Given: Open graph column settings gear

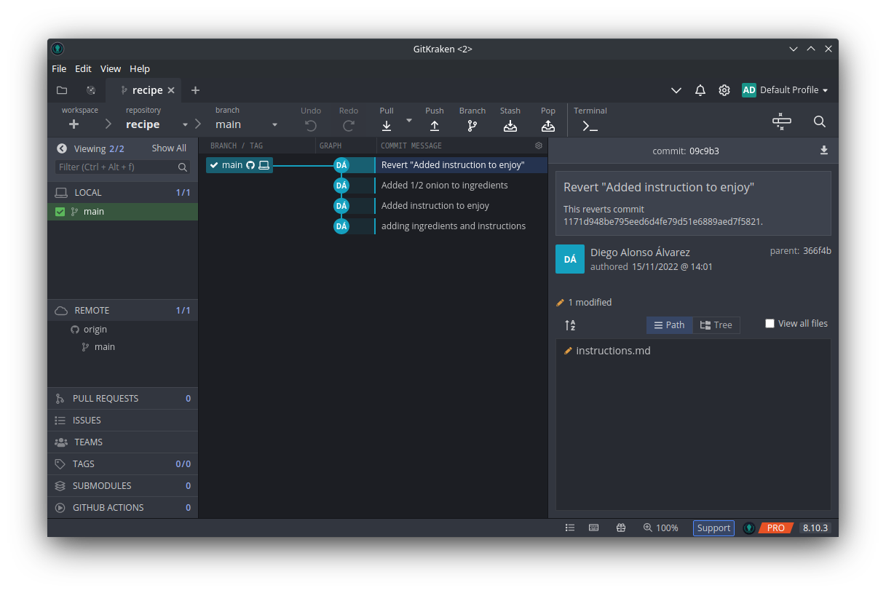Looking at the screenshot, I should click(x=539, y=146).
